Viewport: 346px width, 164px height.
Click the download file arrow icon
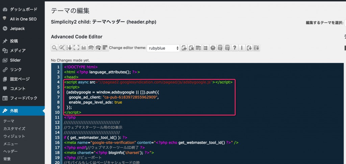coord(249,48)
